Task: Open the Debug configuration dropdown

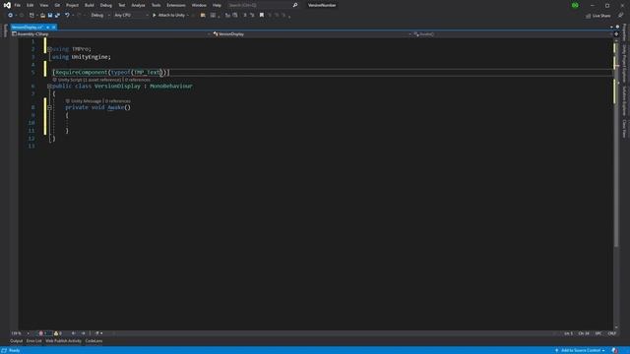Action: 100,16
